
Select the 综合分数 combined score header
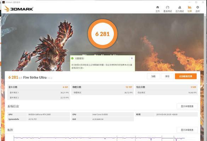click(x=140, y=87)
